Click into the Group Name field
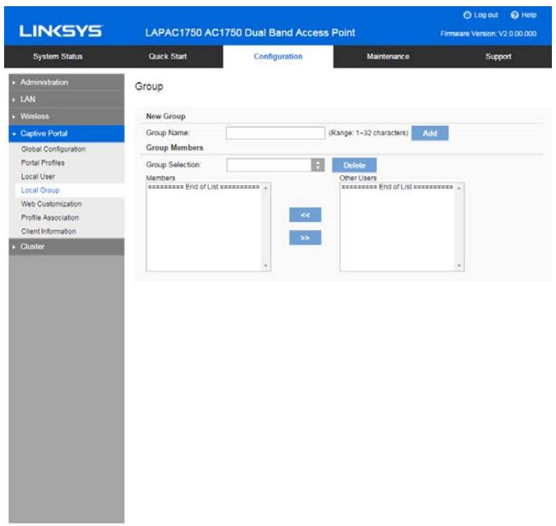This screenshot has height=526, width=556. click(275, 133)
